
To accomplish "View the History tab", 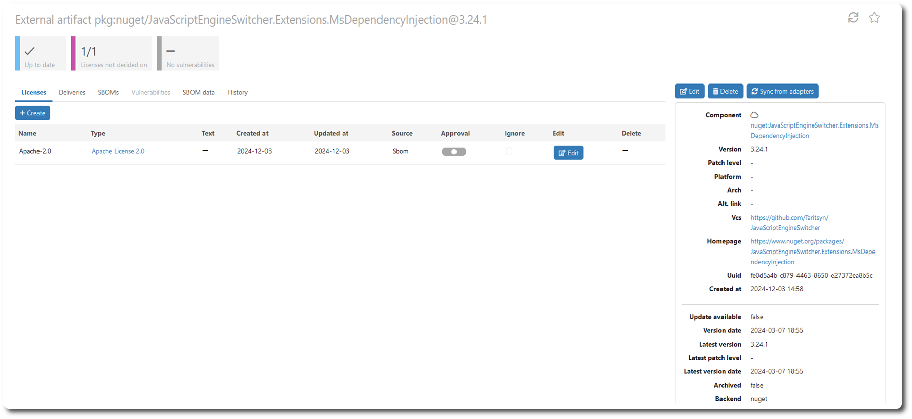I will coord(238,92).
